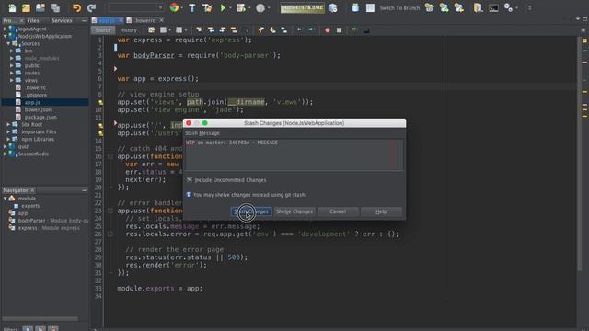Click the Clean and Build icon

point(207,7)
